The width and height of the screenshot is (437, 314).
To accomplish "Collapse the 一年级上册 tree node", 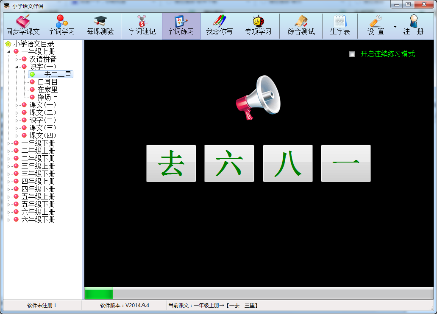I will [8, 52].
